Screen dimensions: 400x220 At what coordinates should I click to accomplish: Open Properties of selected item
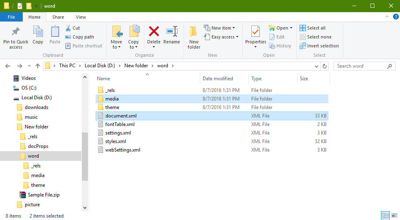[x=256, y=37]
